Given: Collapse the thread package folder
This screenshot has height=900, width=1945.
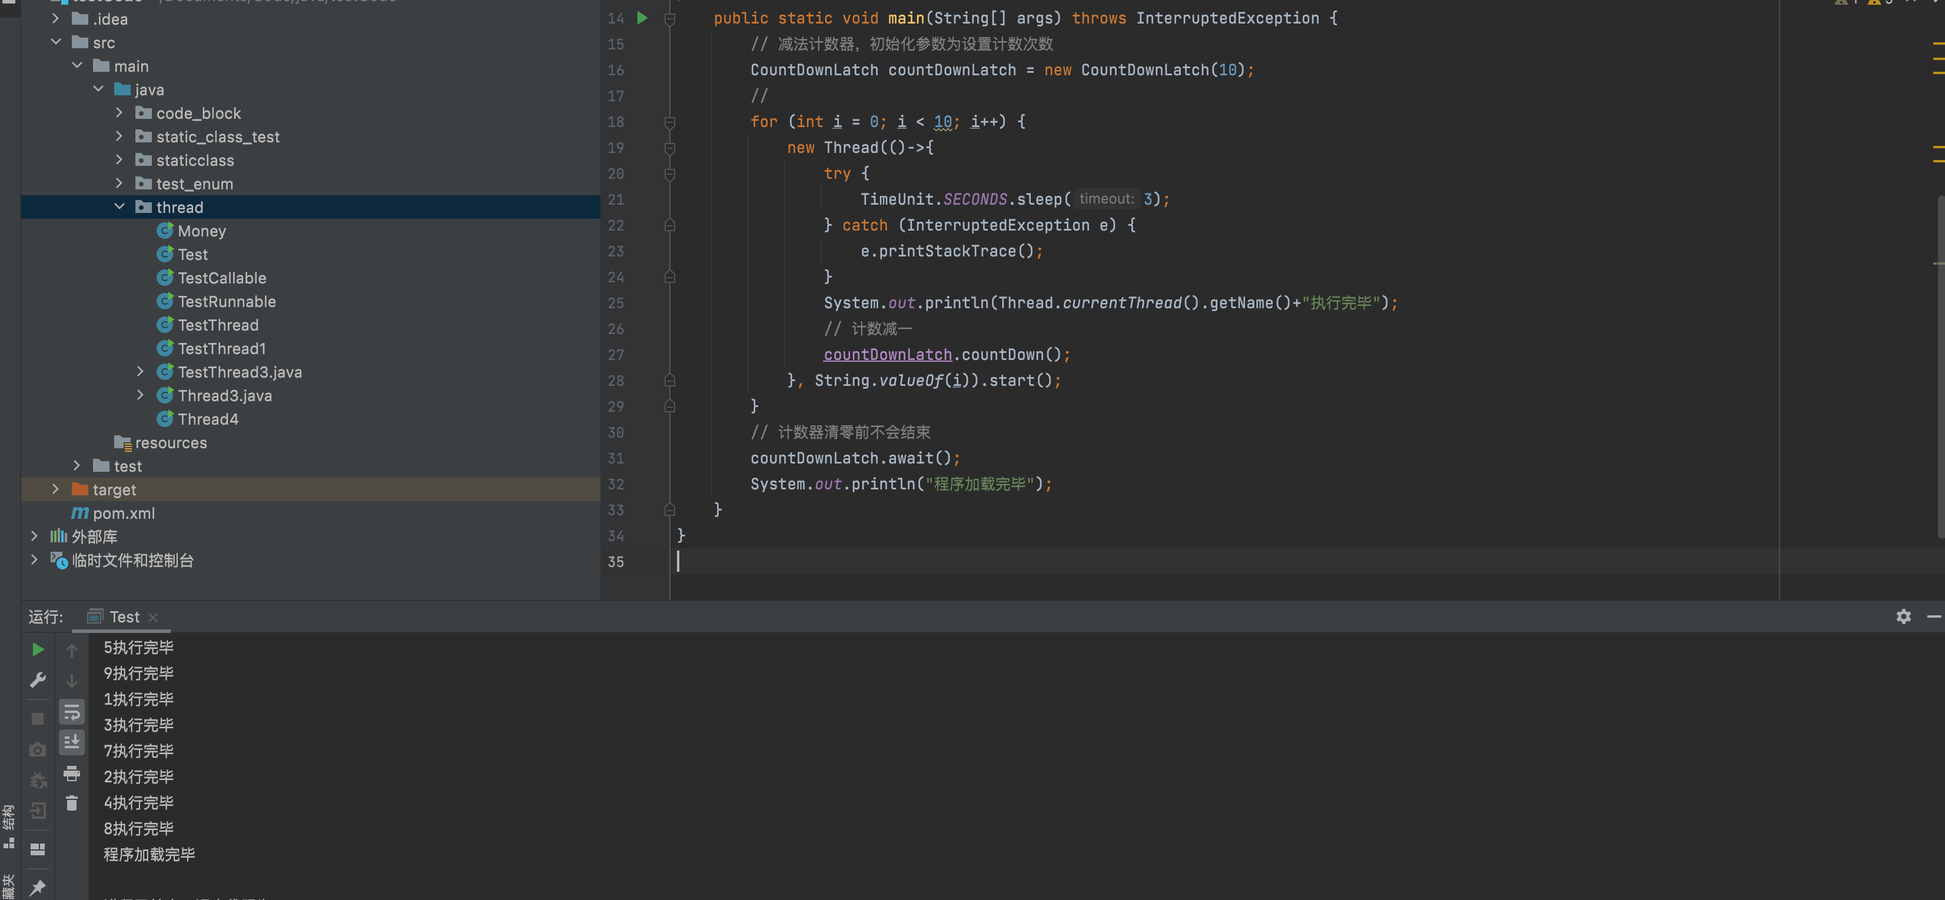Looking at the screenshot, I should (x=120, y=206).
